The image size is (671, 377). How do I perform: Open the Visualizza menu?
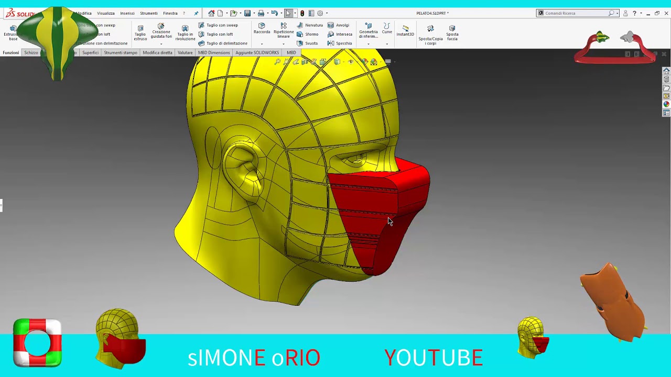coord(105,13)
